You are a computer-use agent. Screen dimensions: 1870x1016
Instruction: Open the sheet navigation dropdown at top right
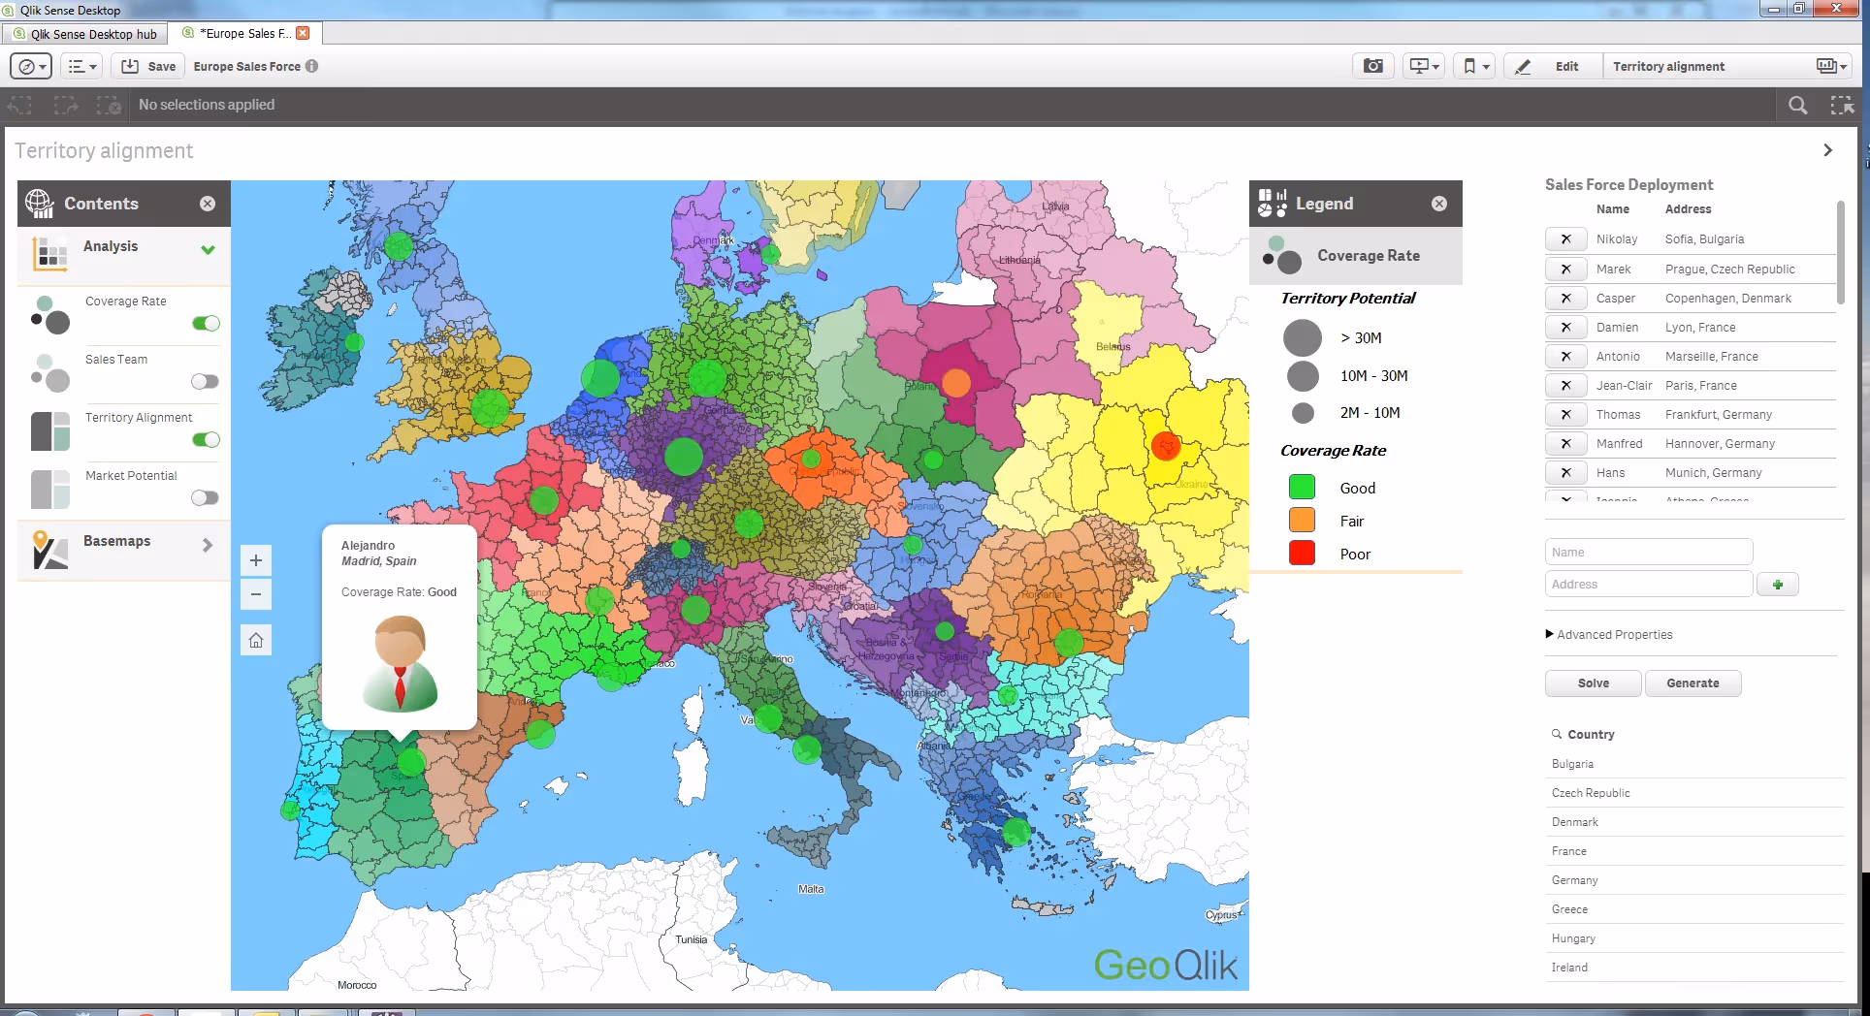1829,65
